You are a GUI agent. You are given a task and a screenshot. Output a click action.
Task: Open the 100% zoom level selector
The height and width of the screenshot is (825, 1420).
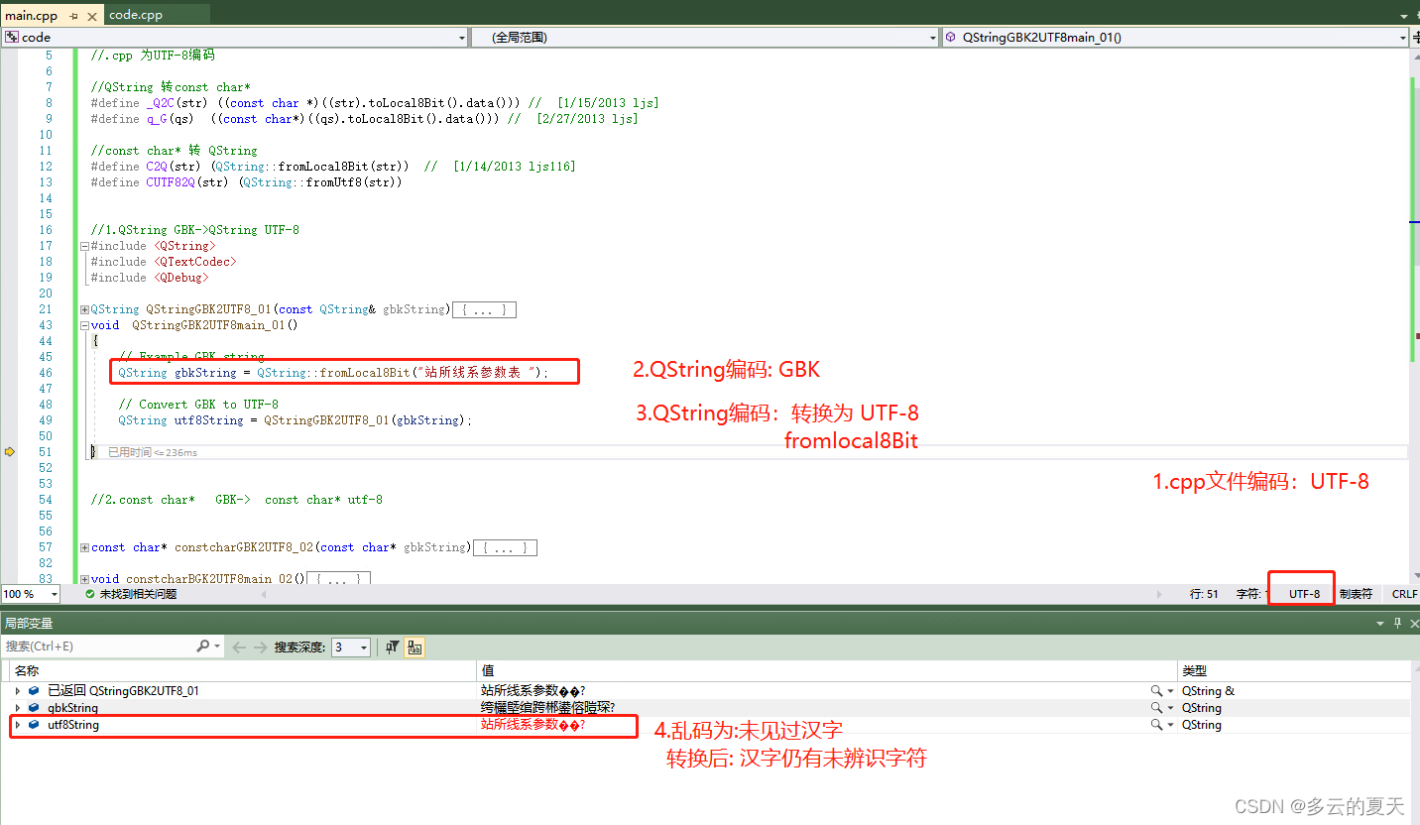tap(30, 593)
